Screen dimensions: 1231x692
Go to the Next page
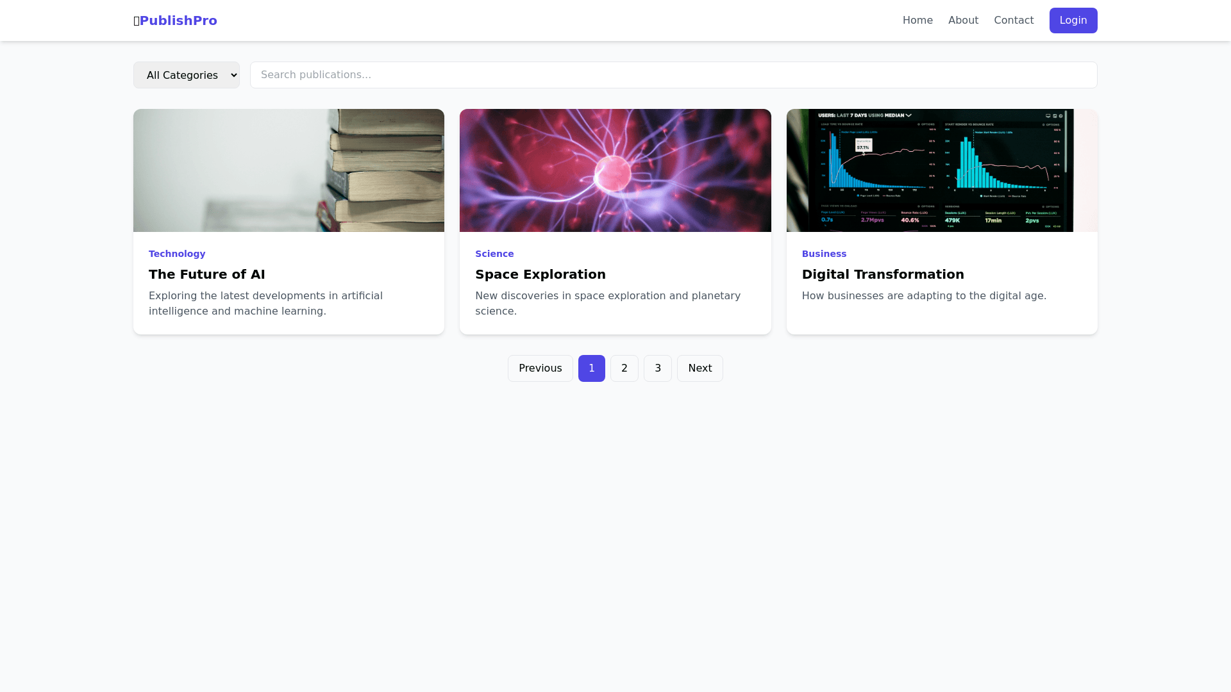point(699,368)
